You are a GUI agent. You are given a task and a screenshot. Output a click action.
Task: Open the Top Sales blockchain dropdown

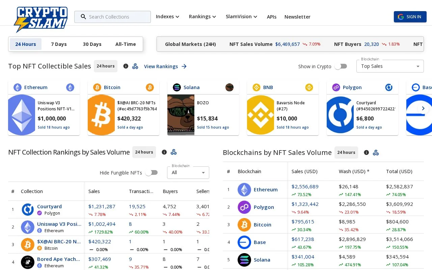click(x=390, y=66)
